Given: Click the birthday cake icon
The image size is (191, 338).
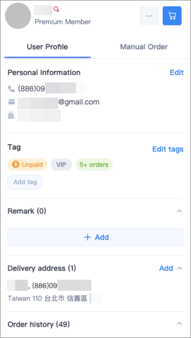Looking at the screenshot, I should (x=11, y=115).
